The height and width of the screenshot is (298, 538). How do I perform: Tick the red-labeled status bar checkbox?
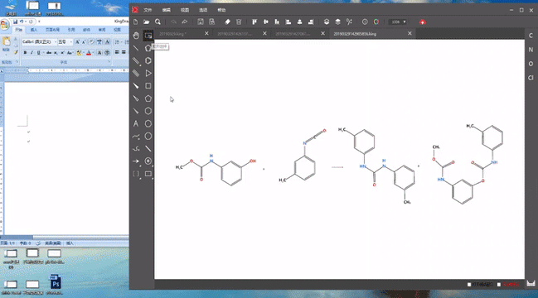[499, 284]
